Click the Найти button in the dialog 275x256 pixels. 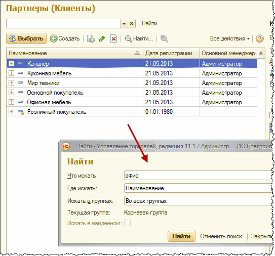[x=181, y=236]
